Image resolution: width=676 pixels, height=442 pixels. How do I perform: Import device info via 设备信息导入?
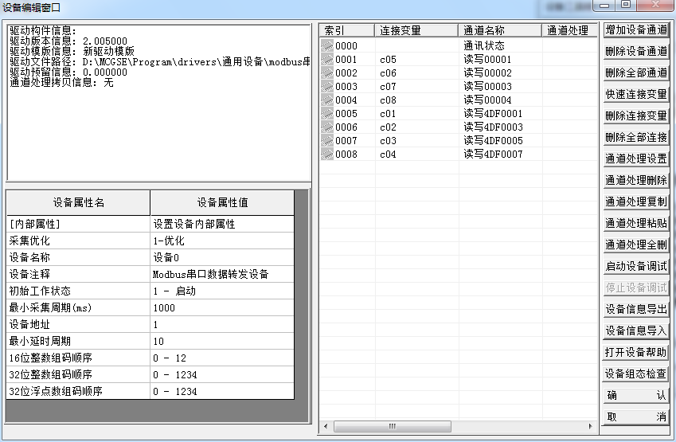[636, 331]
